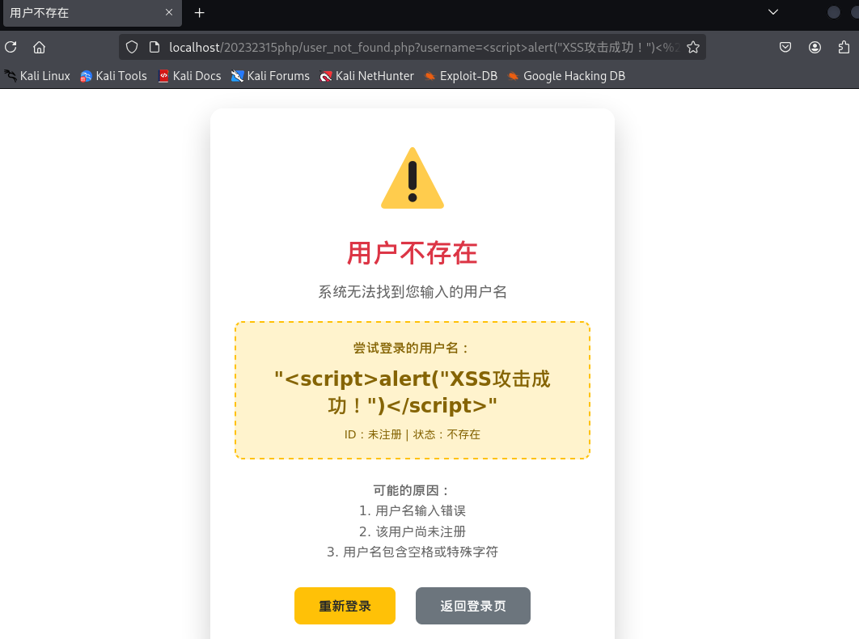The height and width of the screenshot is (639, 859).
Task: Select the 用户不存在 browser tab
Action: (x=92, y=13)
